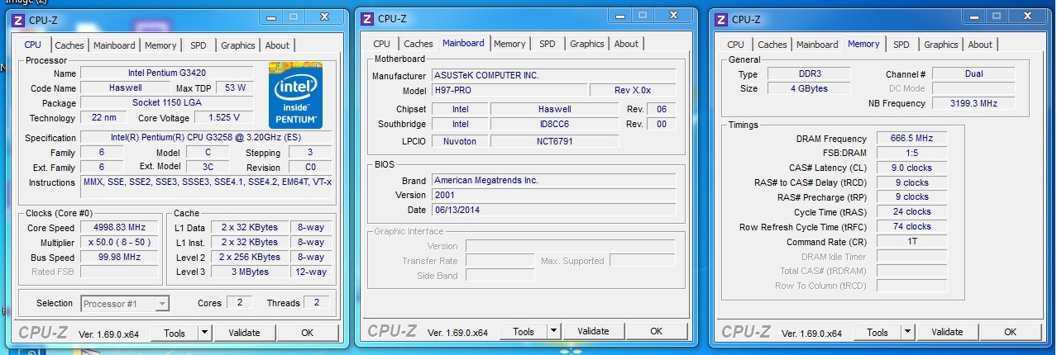Open the Caches tab in the right Memory window
Viewport: 1057px width, 355px height.
(x=772, y=45)
